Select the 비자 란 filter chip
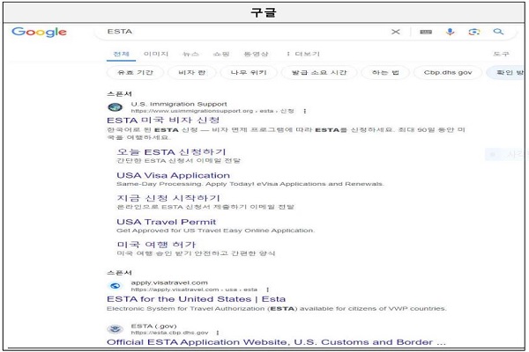Viewport: 529px width, 352px height. point(192,72)
